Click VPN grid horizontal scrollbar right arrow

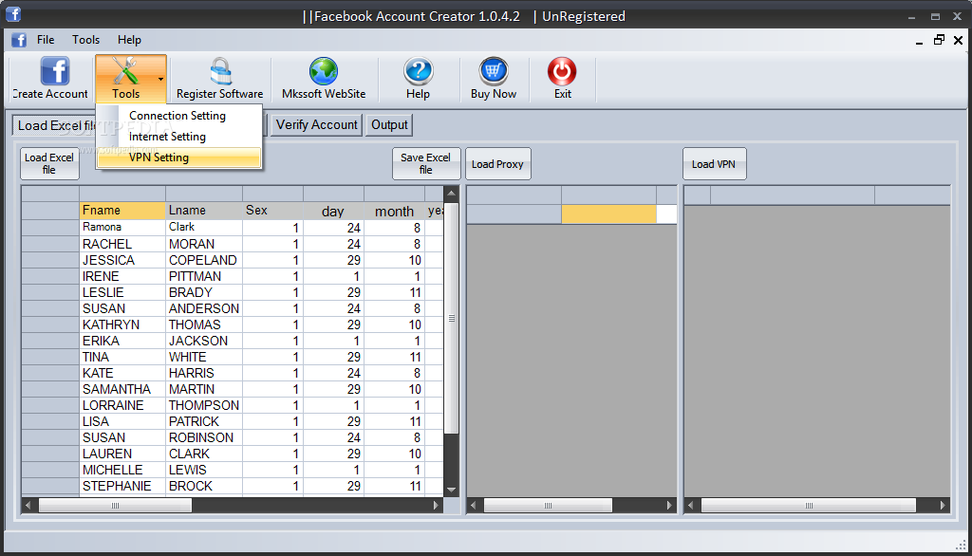click(x=943, y=505)
